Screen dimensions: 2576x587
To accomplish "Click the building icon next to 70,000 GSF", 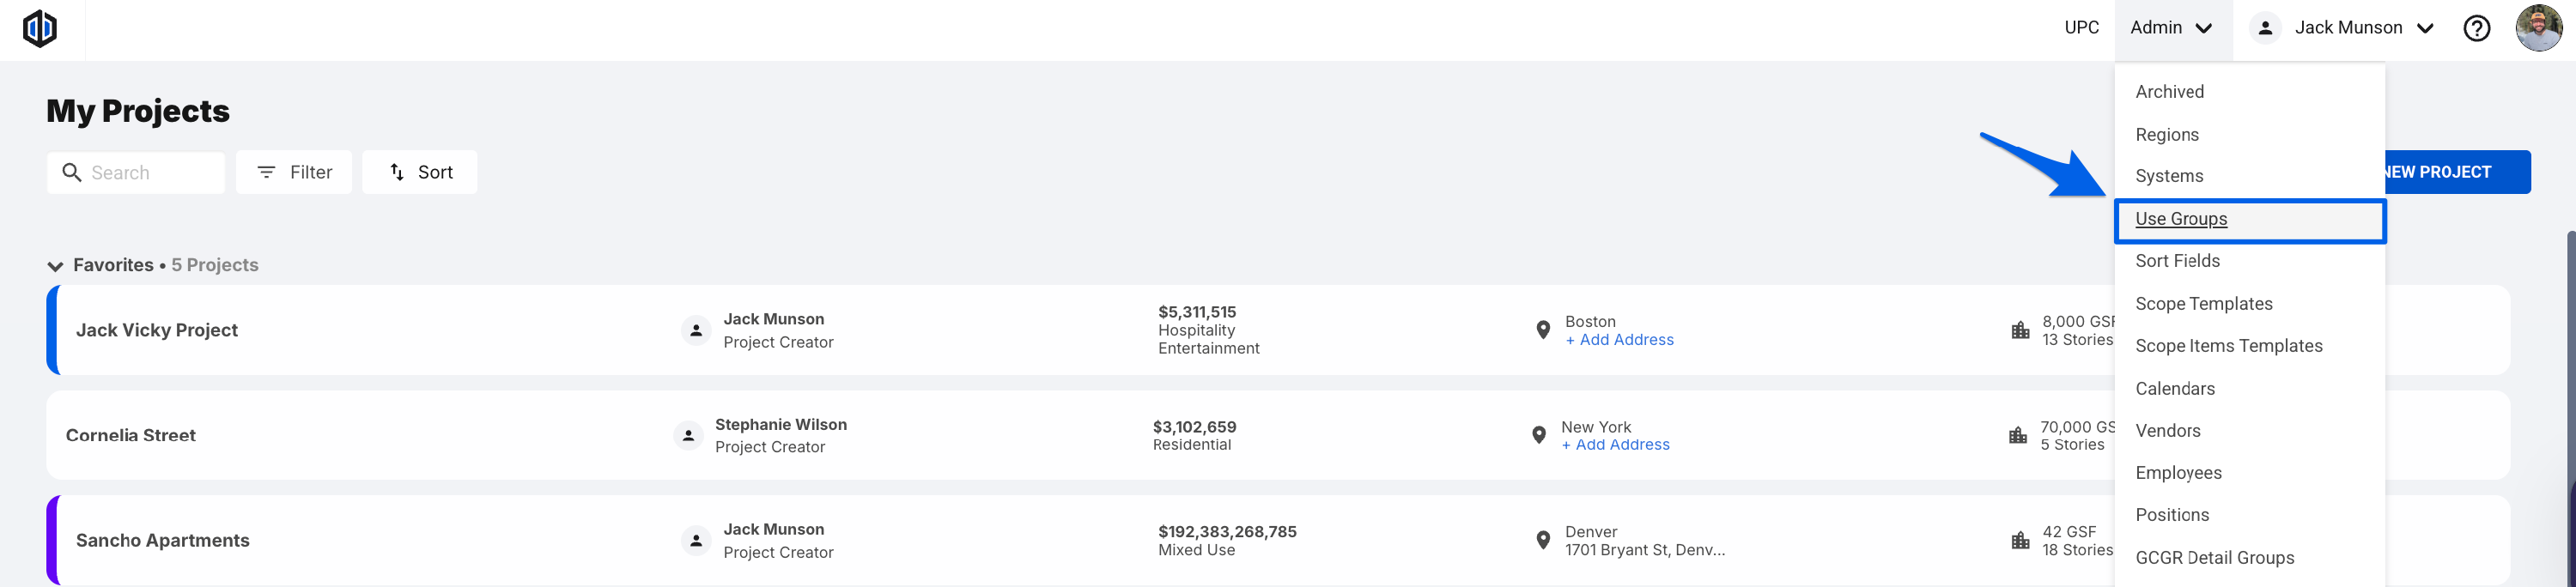I will coord(2018,436).
